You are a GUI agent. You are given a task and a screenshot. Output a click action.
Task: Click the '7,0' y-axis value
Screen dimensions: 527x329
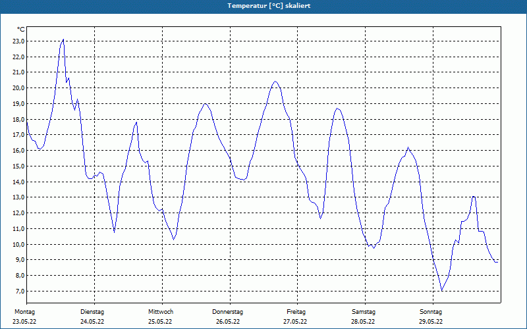[20, 291]
